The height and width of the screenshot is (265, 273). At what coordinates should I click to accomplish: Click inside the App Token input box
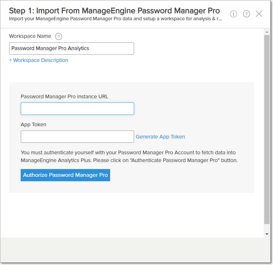pos(77,137)
